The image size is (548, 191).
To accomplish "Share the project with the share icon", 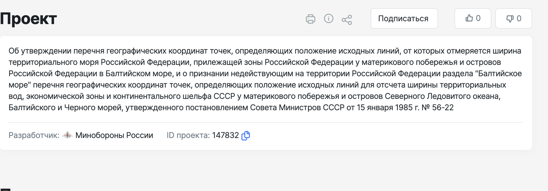I will click(x=347, y=20).
